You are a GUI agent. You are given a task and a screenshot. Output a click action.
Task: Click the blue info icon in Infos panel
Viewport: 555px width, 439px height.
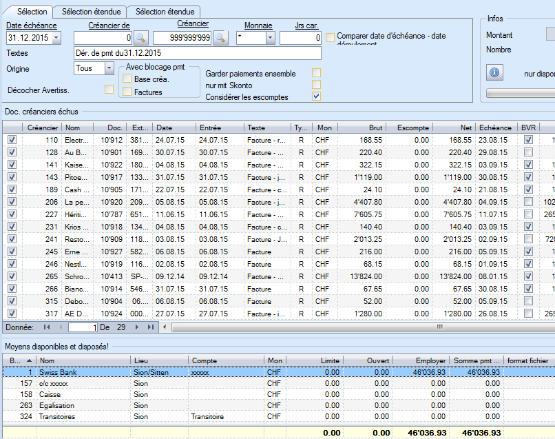(494, 72)
